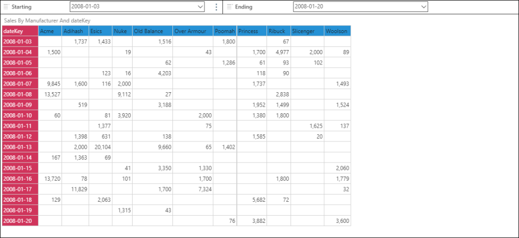Select the dateKey column header
The height and width of the screenshot is (238, 519).
click(20, 31)
